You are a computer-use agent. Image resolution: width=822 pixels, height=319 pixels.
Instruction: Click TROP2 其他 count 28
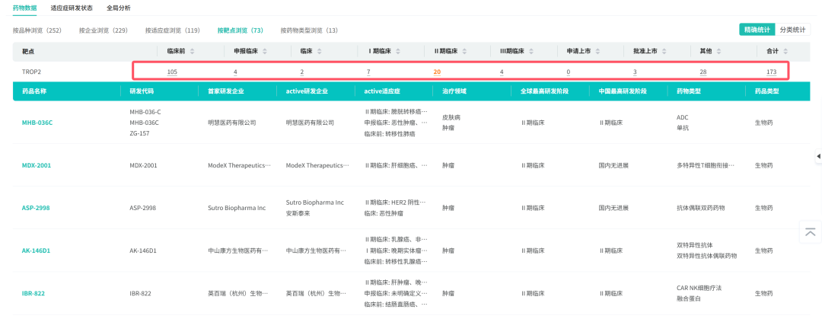tap(703, 72)
